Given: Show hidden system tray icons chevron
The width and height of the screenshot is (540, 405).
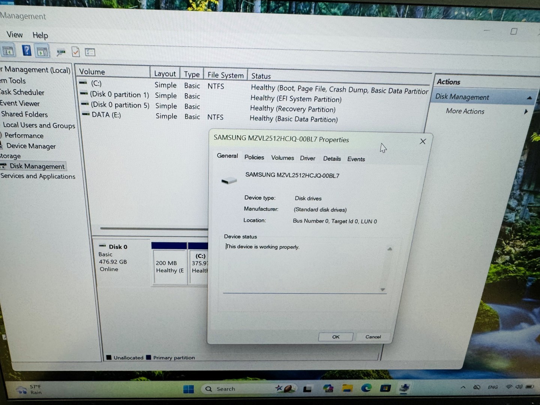Looking at the screenshot, I should click(x=463, y=387).
